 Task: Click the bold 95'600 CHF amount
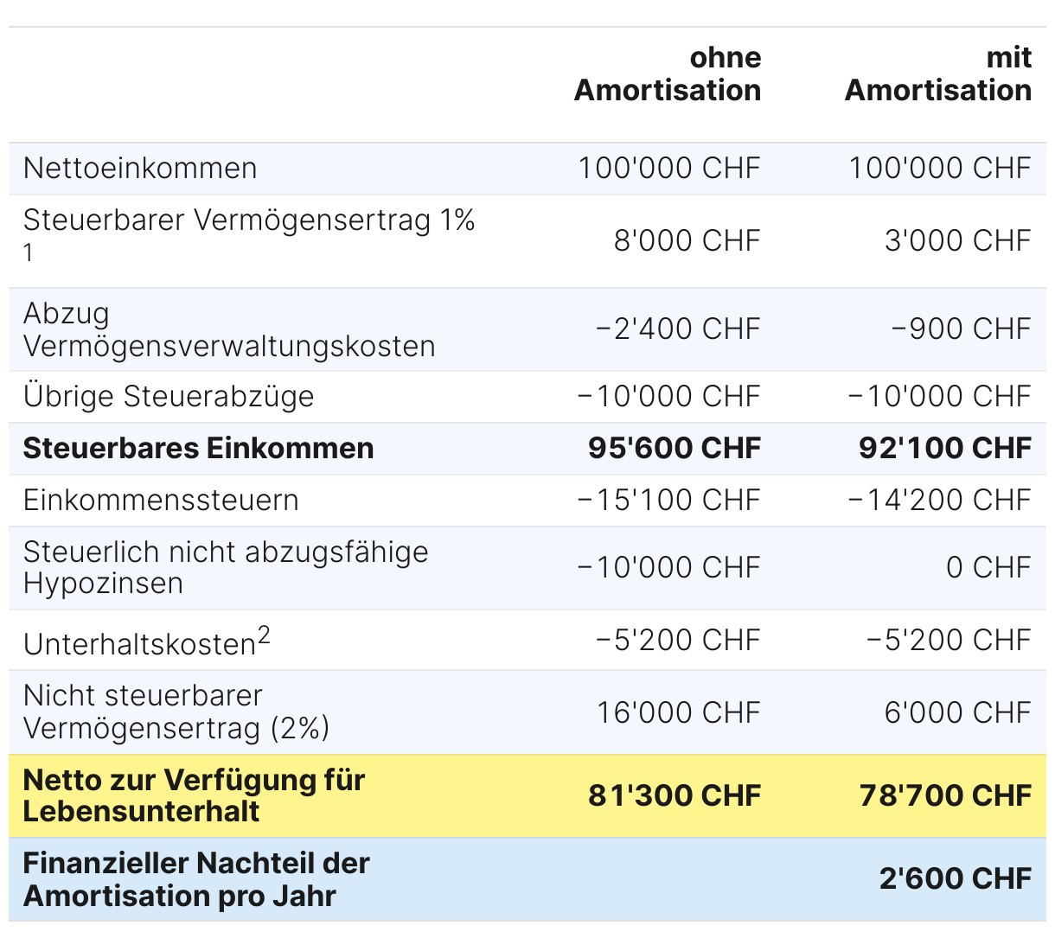tap(674, 448)
